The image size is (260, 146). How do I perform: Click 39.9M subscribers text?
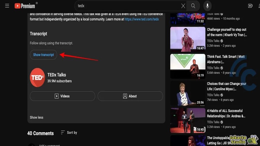[x=59, y=81]
